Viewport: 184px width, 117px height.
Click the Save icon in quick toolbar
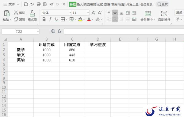click(26, 4)
